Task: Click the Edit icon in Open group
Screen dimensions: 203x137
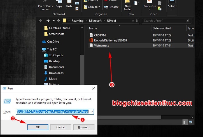Action: coord(160,3)
